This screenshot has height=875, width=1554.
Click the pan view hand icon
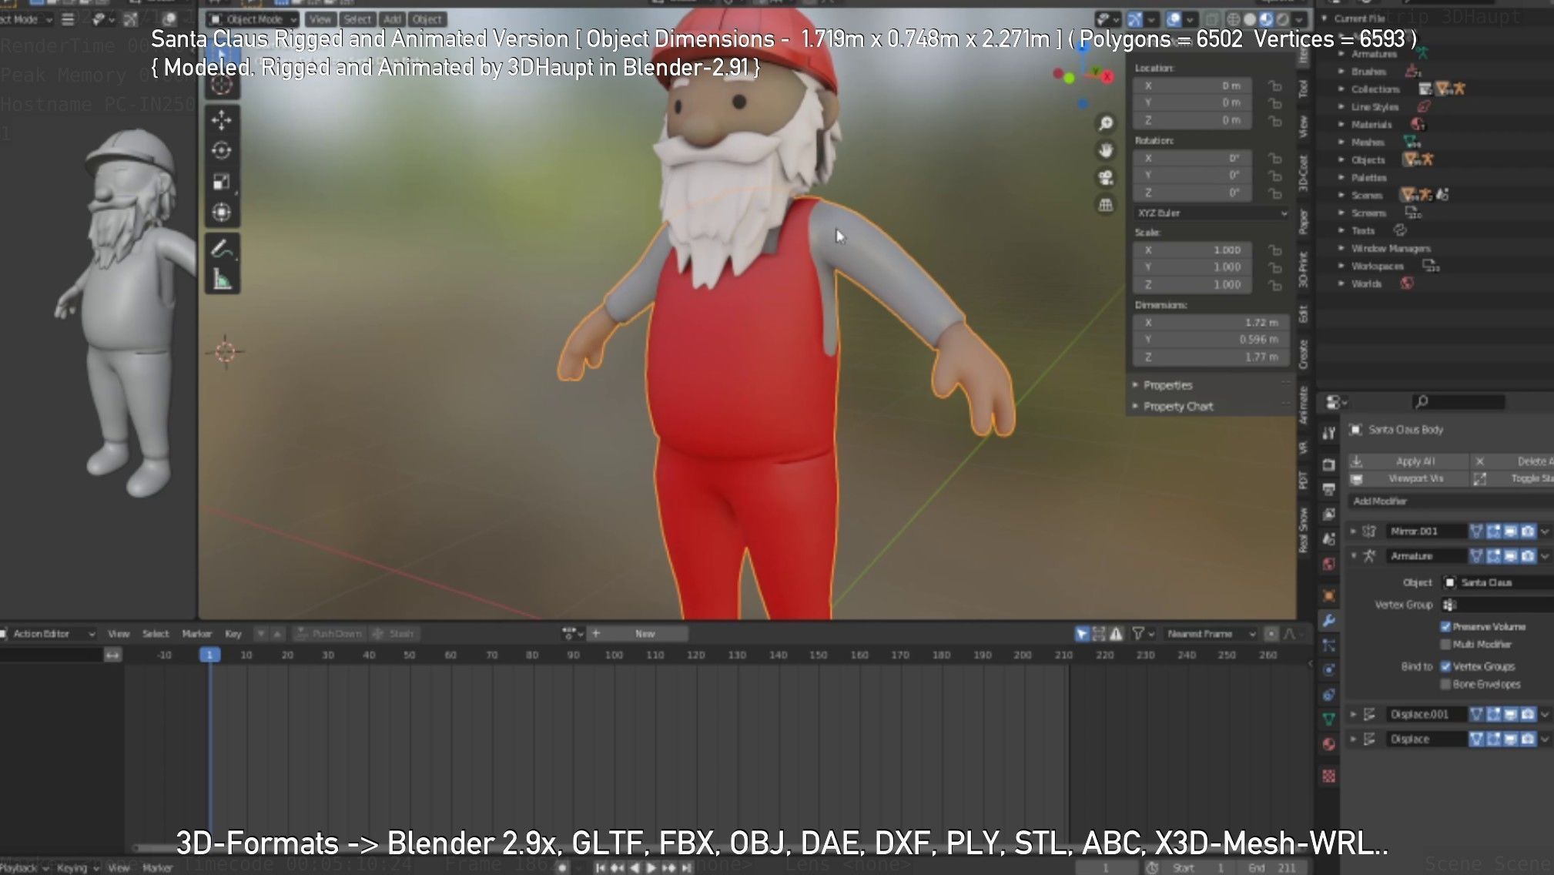point(1106,150)
